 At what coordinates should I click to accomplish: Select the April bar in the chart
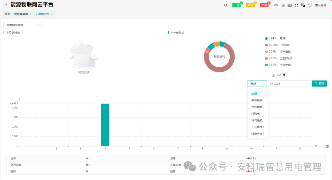click(105, 125)
